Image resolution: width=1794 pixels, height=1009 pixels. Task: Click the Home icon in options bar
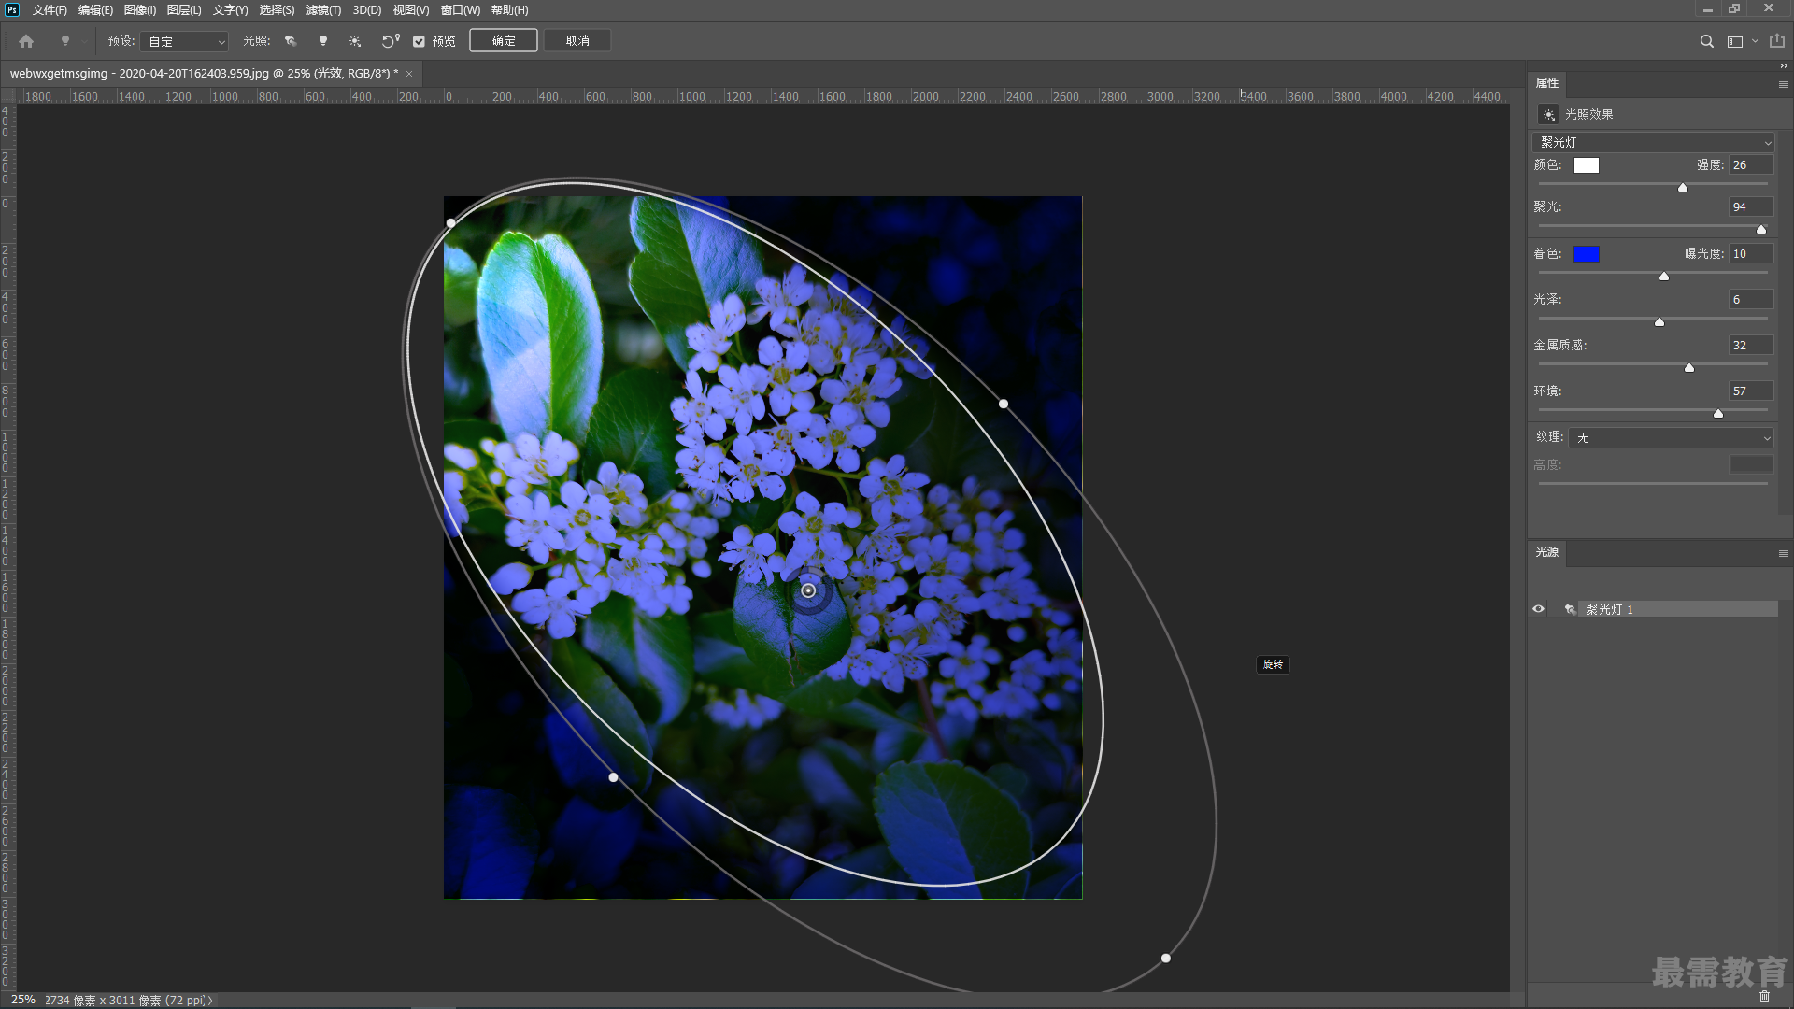pos(26,41)
